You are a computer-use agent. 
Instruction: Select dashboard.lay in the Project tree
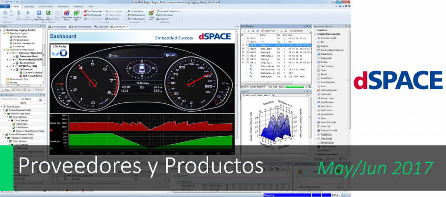tap(18, 37)
